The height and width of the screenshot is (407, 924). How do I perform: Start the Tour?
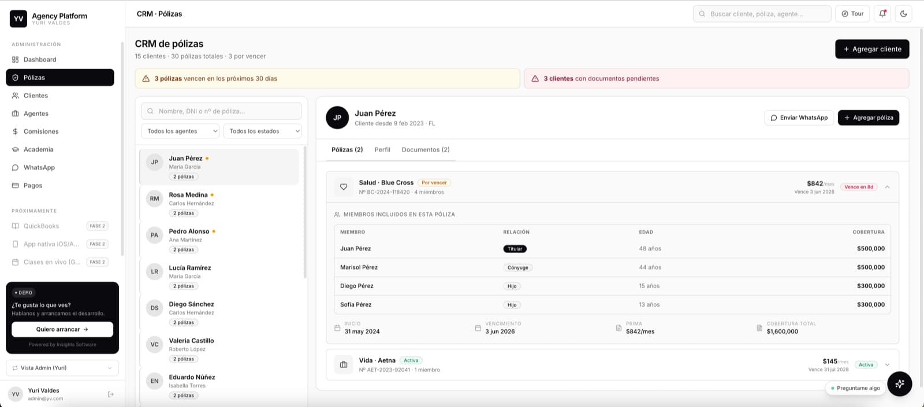pyautogui.click(x=852, y=14)
